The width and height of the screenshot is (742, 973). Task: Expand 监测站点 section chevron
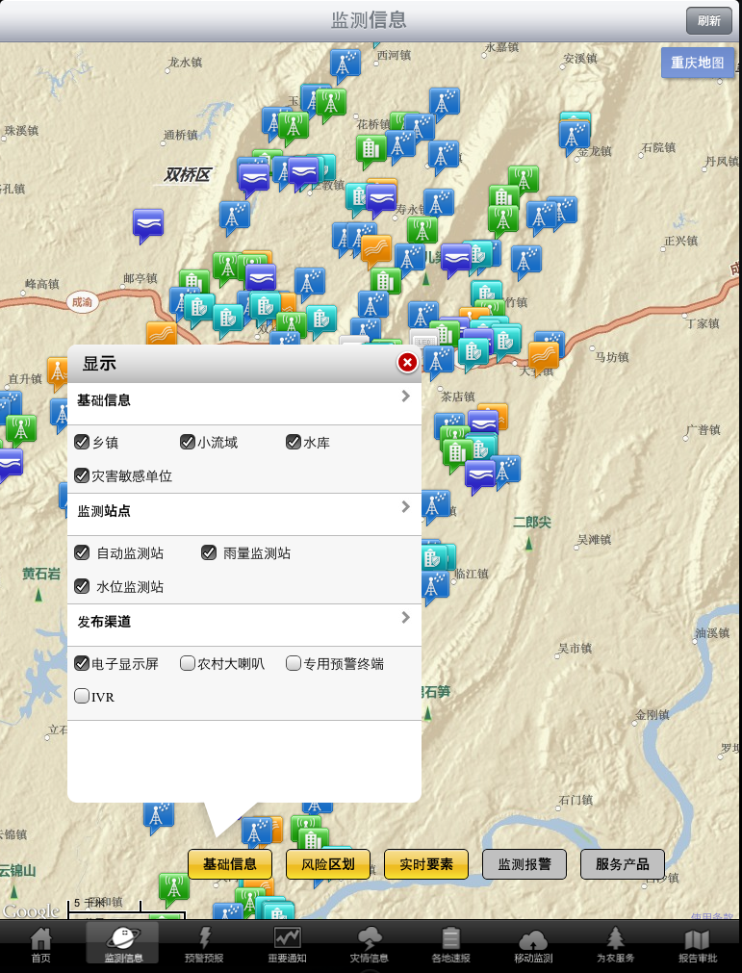[406, 506]
